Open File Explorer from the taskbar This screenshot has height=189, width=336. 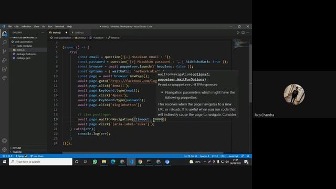point(104,162)
